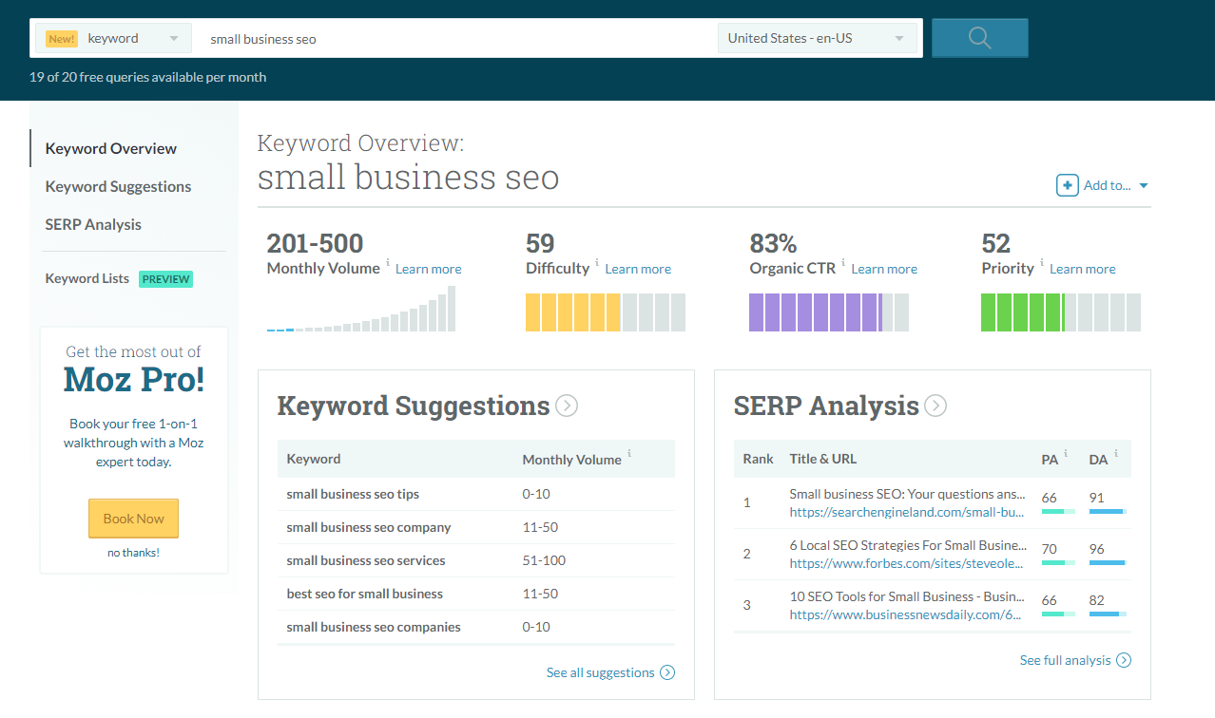Dismiss the promo with no thanks!
Screen dimensions: 1215x718
[x=133, y=552]
